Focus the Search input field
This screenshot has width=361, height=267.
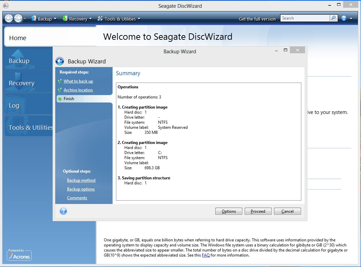[305, 18]
